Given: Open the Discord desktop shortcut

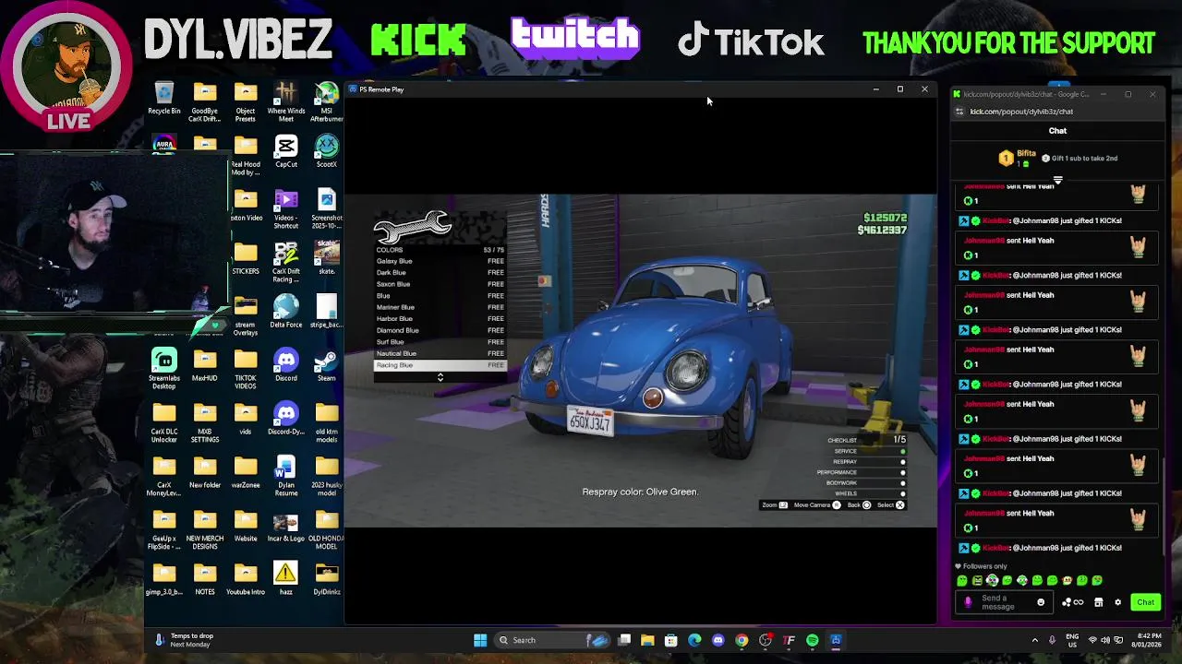Looking at the screenshot, I should pyautogui.click(x=286, y=365).
